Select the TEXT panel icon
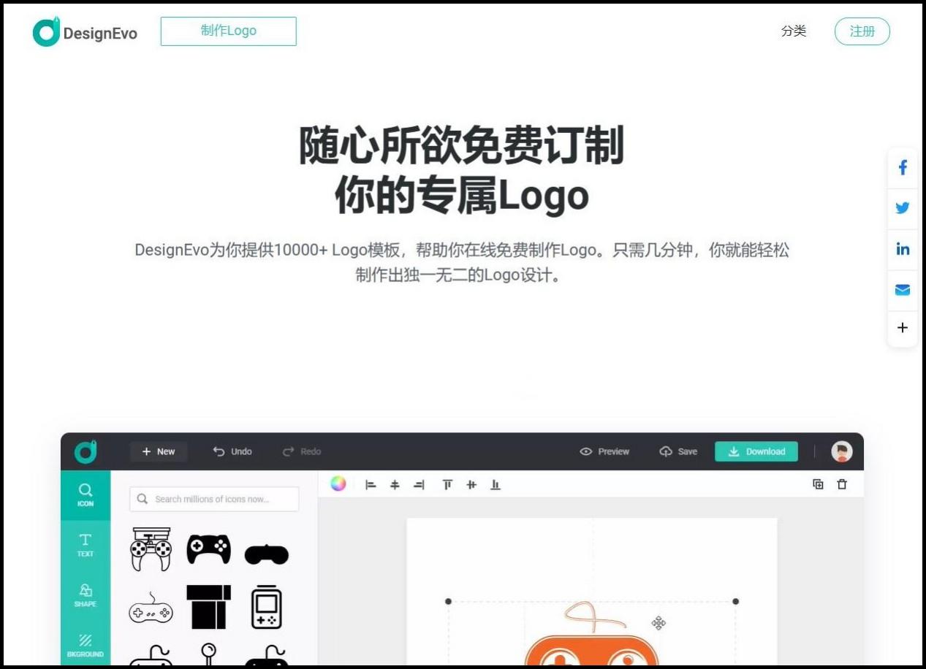The width and height of the screenshot is (926, 669). click(85, 546)
